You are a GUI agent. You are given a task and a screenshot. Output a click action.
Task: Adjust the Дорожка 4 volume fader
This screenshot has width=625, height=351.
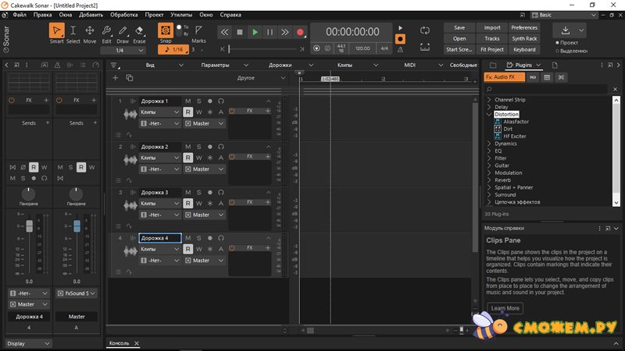coord(30,226)
